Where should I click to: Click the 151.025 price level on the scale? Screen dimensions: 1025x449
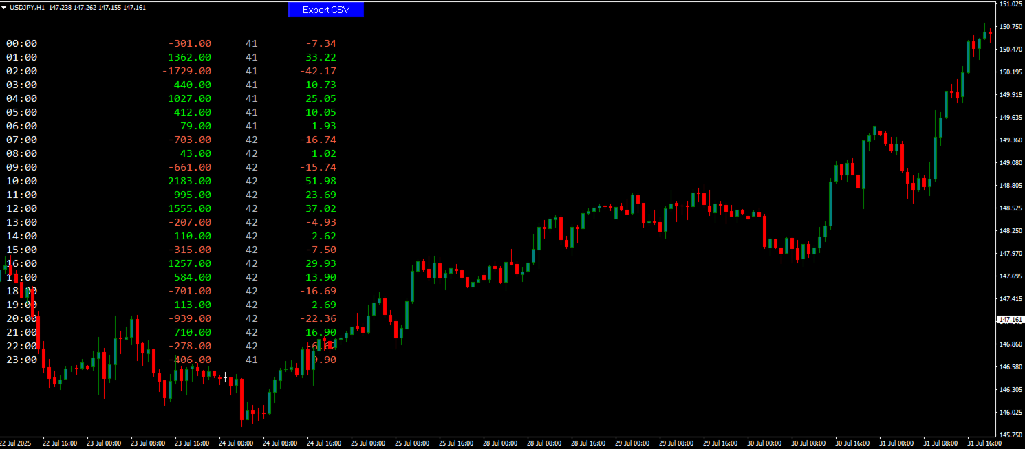pos(1010,4)
